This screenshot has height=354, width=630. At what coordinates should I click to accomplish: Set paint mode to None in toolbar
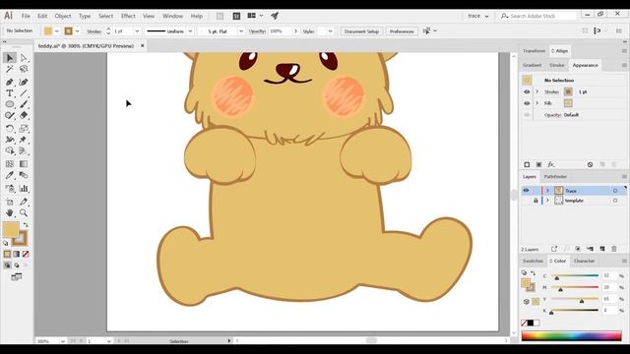point(26,254)
